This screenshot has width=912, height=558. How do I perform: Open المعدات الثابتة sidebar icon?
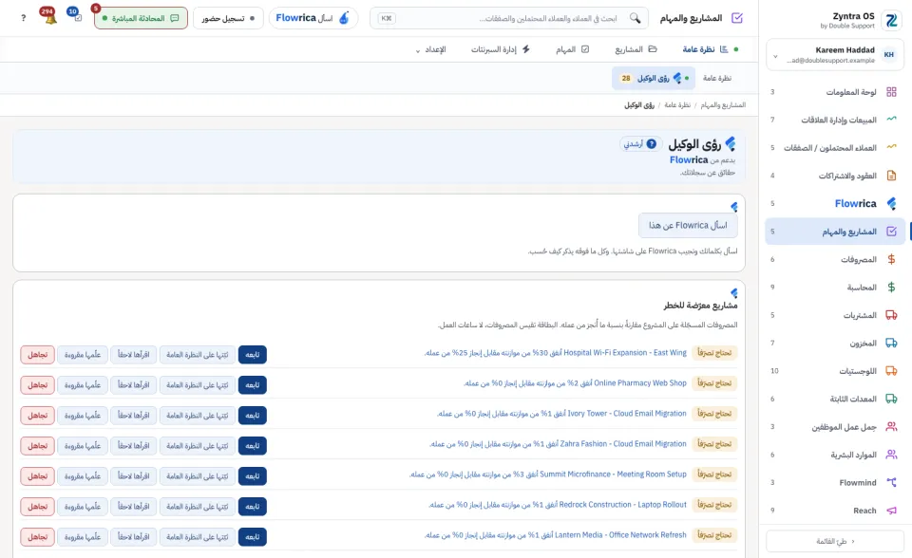tap(891, 399)
